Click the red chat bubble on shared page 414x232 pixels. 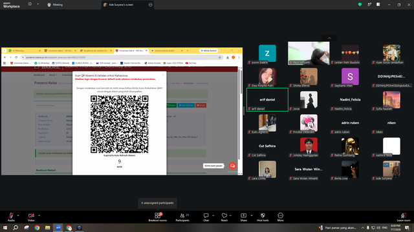click(x=232, y=166)
